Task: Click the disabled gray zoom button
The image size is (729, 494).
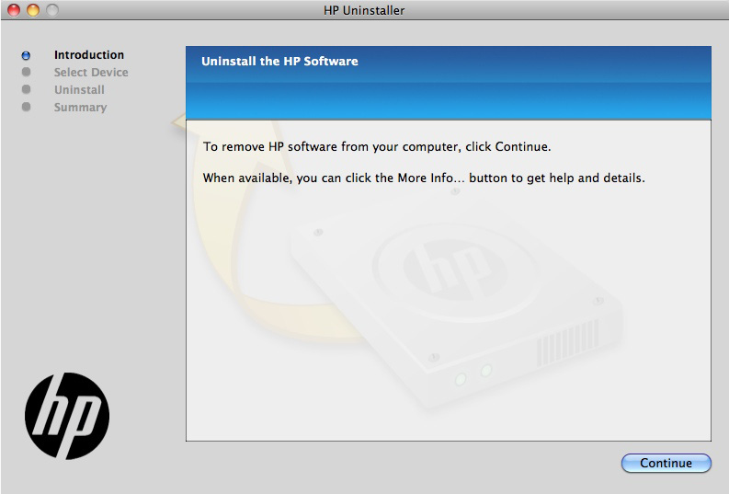Action: pos(51,10)
